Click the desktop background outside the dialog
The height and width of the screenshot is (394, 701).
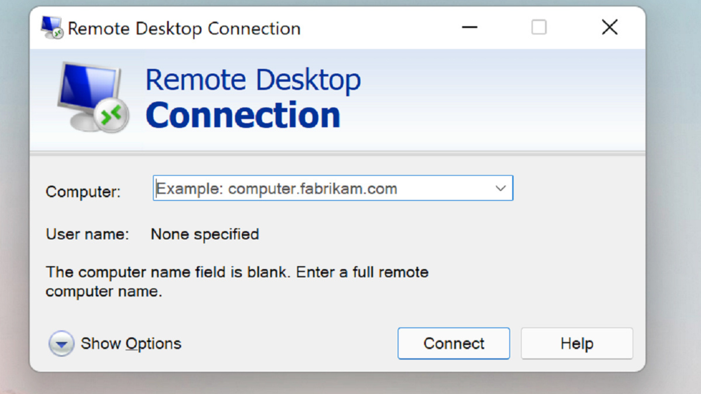point(674,182)
